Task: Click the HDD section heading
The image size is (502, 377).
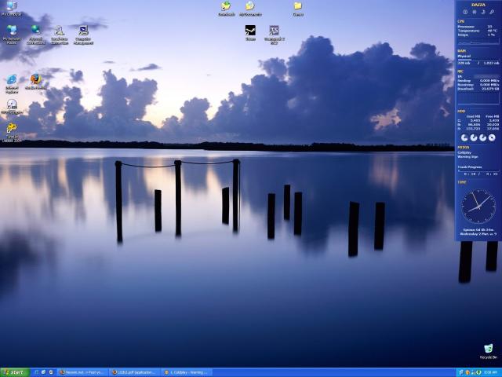Action: tap(461, 112)
